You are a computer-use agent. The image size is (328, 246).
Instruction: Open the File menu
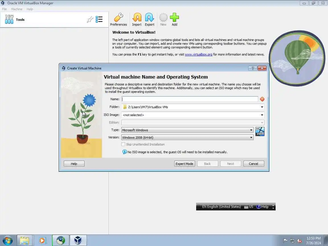tap(4, 9)
